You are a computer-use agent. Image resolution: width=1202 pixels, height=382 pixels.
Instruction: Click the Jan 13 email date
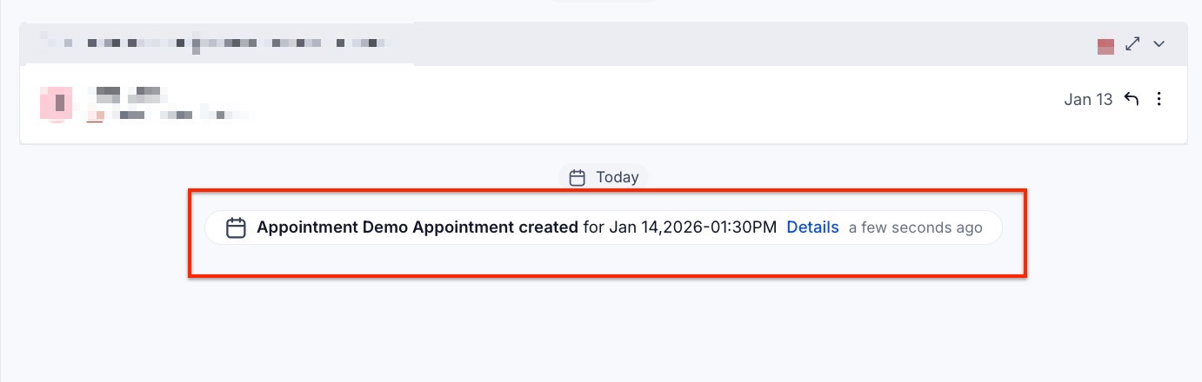click(x=1088, y=99)
